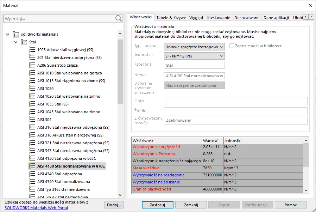Click the properties table scroll up arrow
316x212 pixels.
click(x=306, y=140)
